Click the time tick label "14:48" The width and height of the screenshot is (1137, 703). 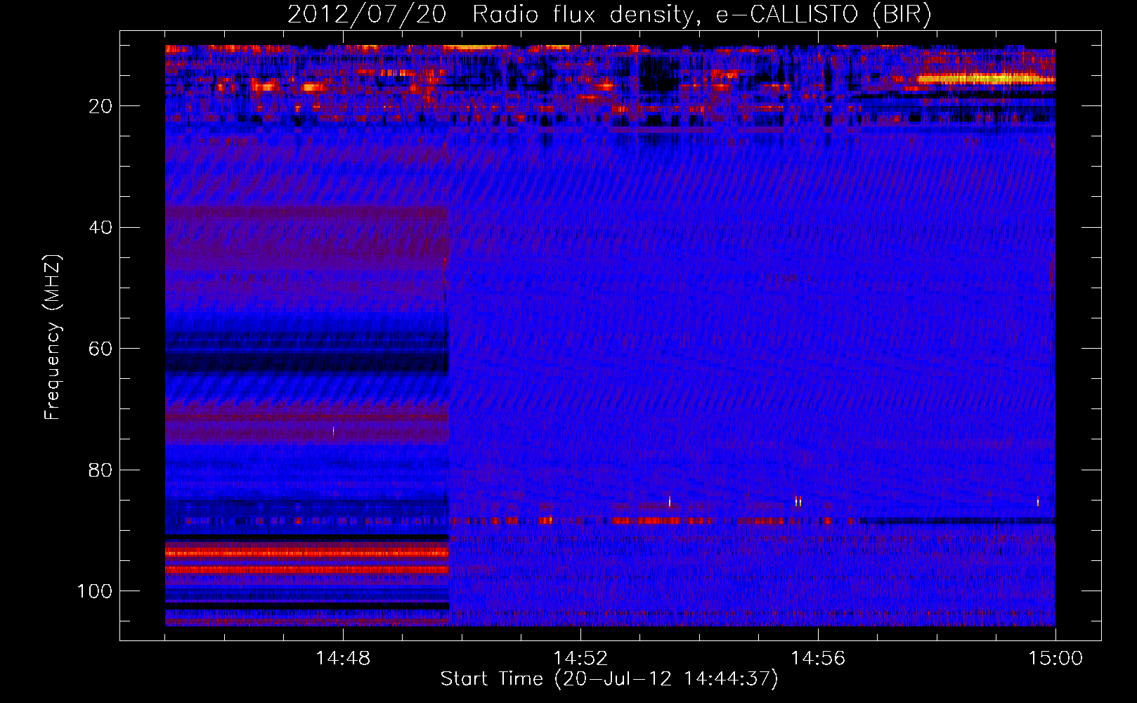click(343, 659)
